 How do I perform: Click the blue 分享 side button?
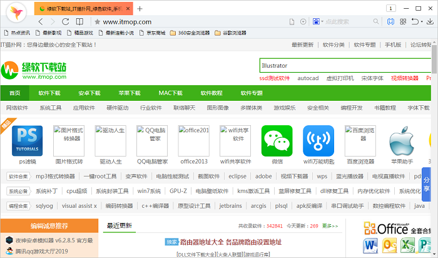[x=426, y=185]
